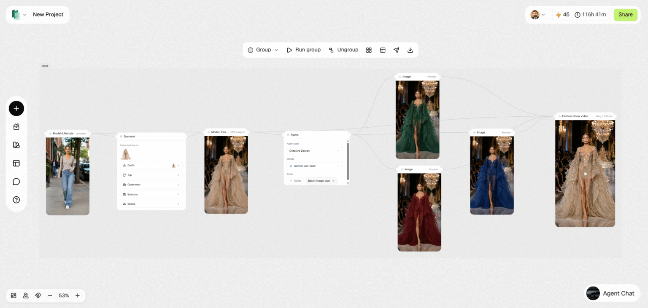Expand the logo dropdown chevron
The image size is (648, 308).
[x=24, y=15]
